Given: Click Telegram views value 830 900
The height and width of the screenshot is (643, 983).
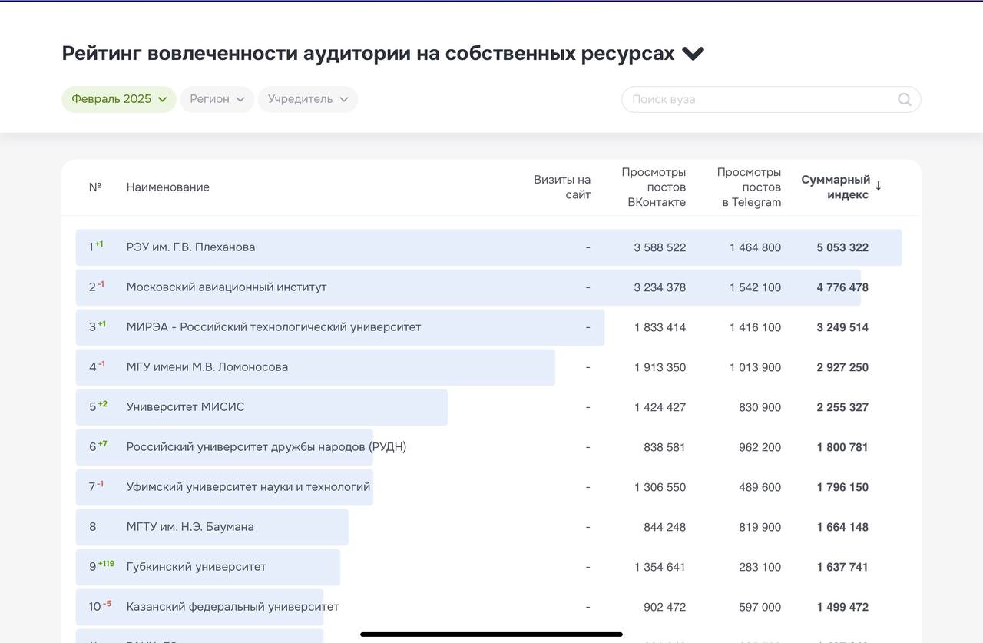Looking at the screenshot, I should coord(760,407).
